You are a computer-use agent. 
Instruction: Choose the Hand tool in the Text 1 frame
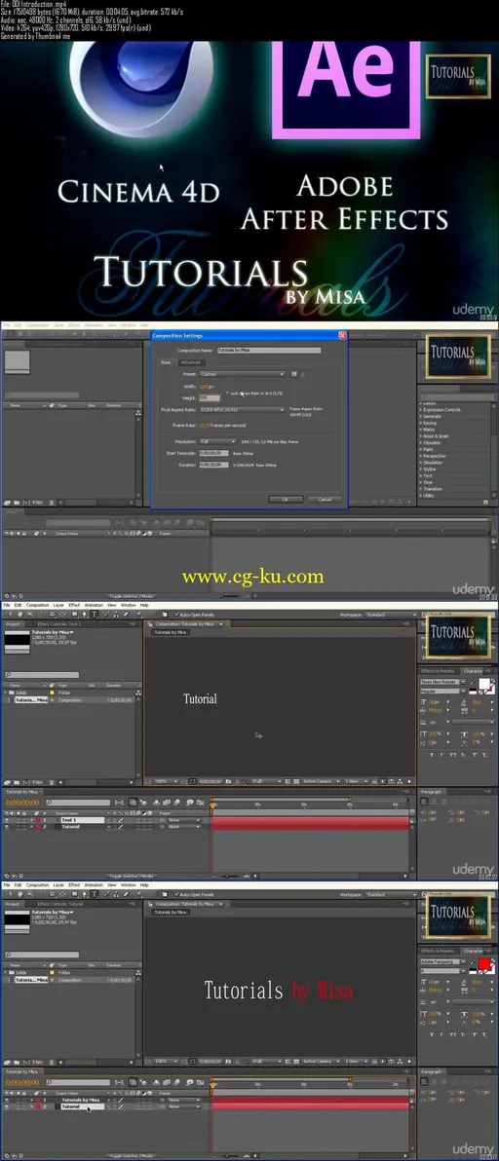pyautogui.click(x=19, y=614)
